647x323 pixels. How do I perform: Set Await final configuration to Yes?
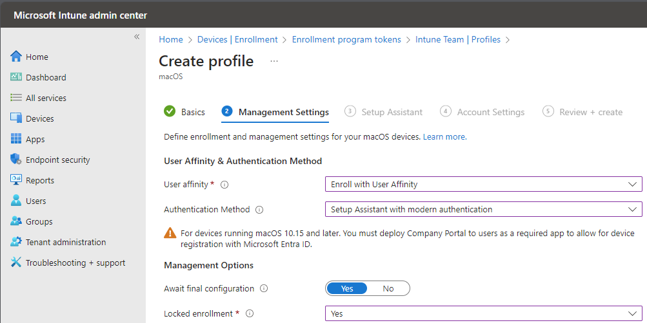(346, 288)
